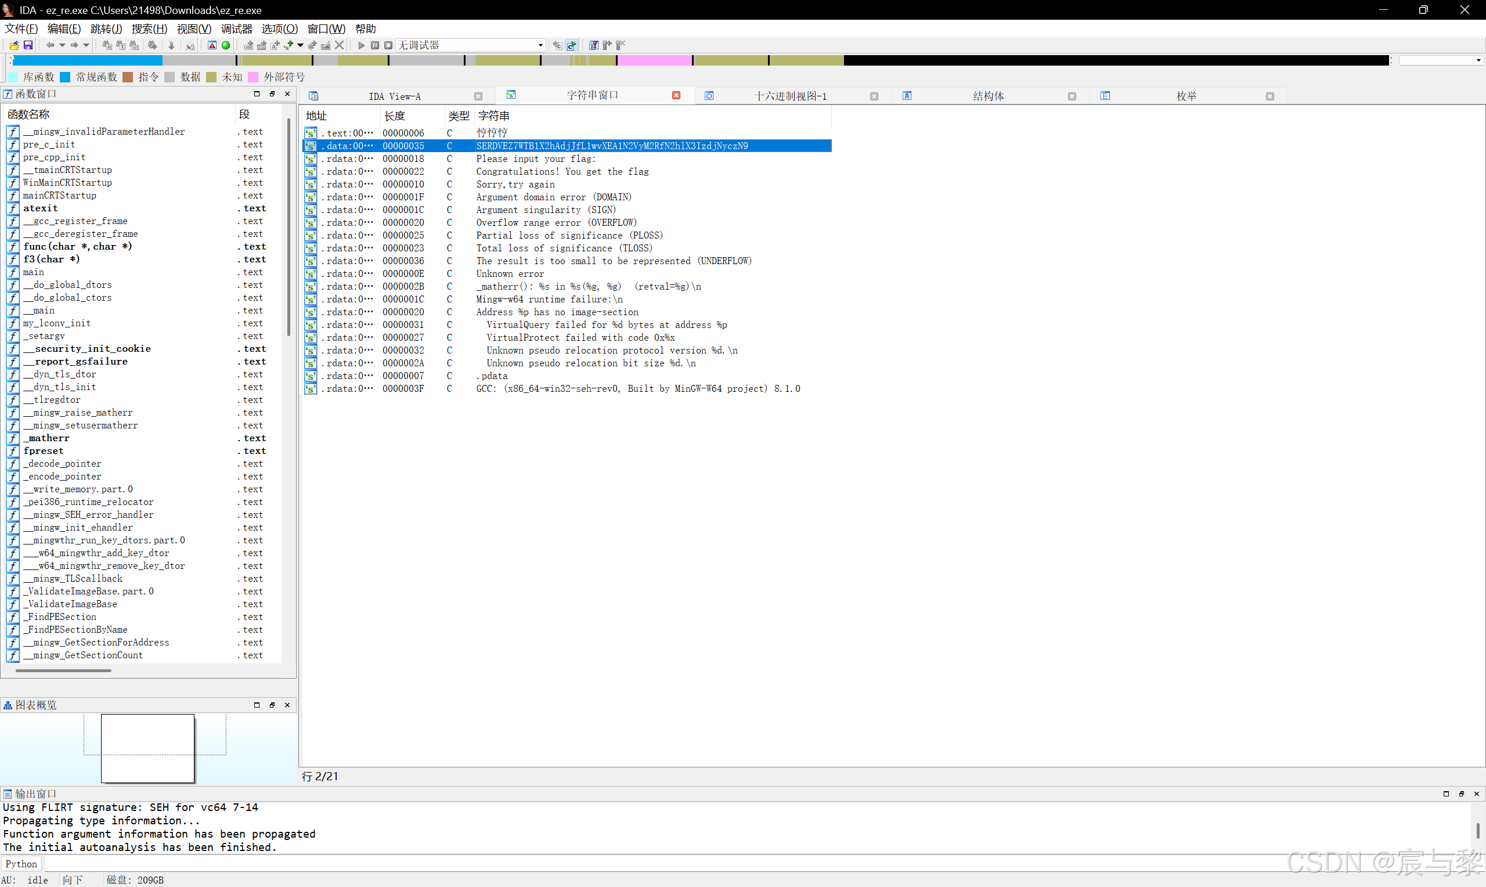Image resolution: width=1486 pixels, height=887 pixels.
Task: Click the jump back arrow icon
Action: tap(50, 45)
